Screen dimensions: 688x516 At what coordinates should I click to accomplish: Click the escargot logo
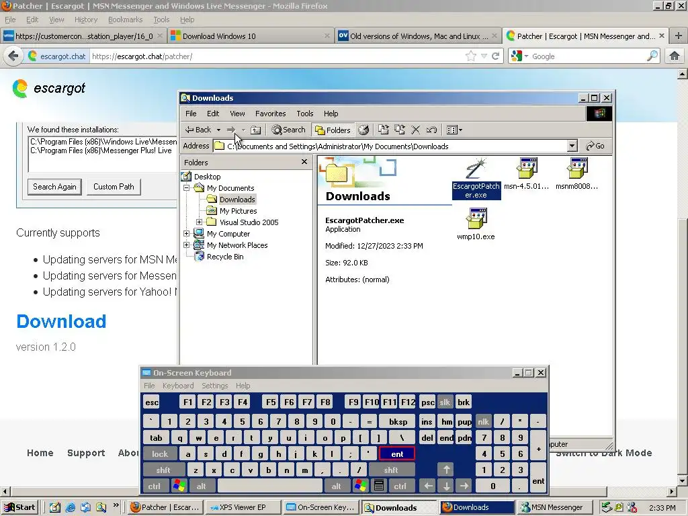pyautogui.click(x=49, y=88)
